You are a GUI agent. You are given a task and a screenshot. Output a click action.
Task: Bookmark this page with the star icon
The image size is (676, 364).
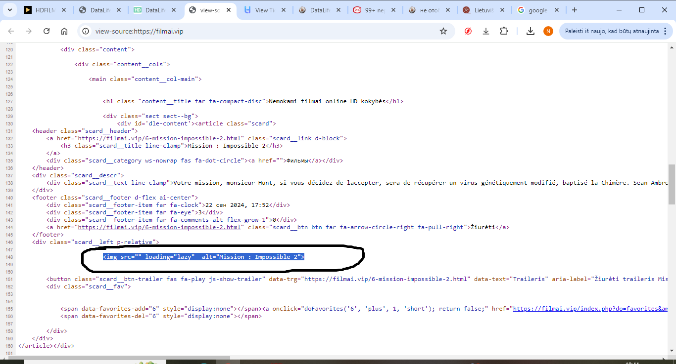pos(443,31)
